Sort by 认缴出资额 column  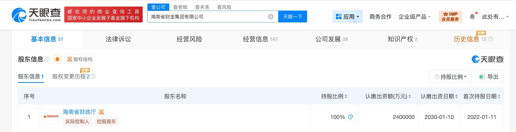coord(410,96)
